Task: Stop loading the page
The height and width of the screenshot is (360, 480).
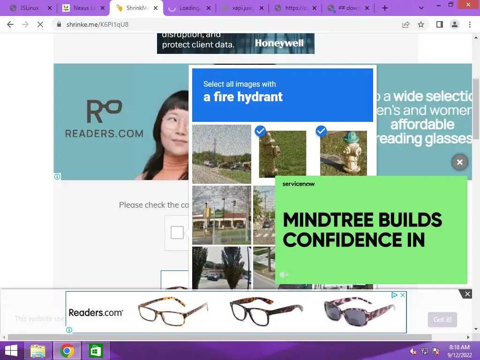Action: point(40,24)
